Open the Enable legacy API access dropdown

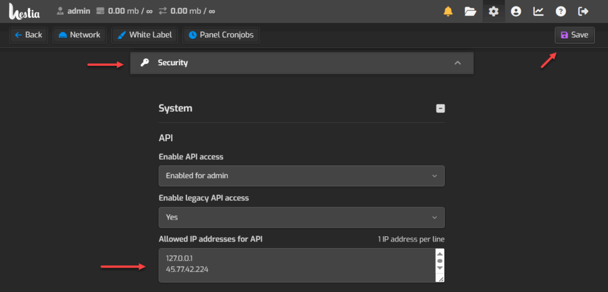(301, 217)
